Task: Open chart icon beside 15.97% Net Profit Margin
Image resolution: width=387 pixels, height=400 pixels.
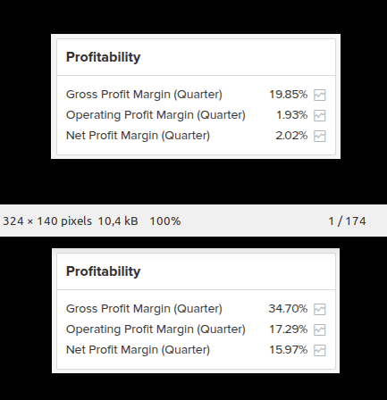Action: [320, 350]
